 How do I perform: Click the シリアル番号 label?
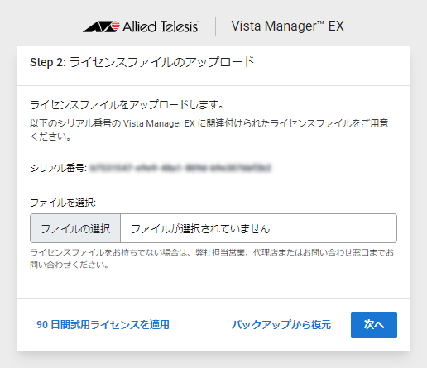(x=59, y=168)
